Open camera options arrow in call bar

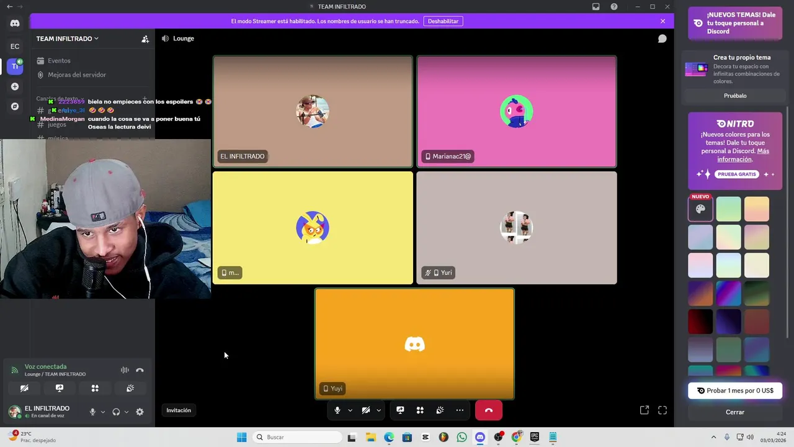tap(378, 410)
